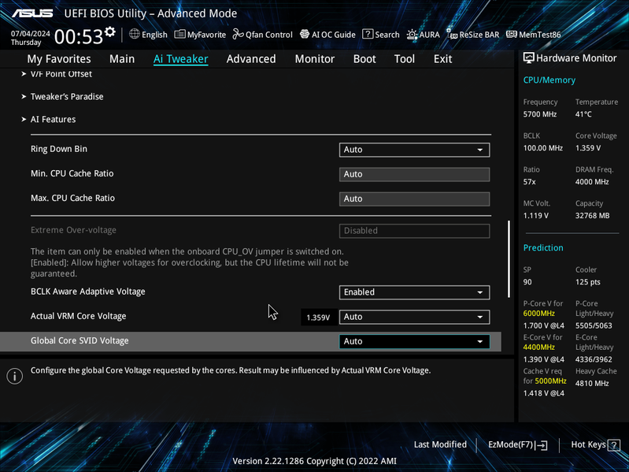Open settings via the gear icon beside the clock
The height and width of the screenshot is (472, 629).
click(x=110, y=32)
